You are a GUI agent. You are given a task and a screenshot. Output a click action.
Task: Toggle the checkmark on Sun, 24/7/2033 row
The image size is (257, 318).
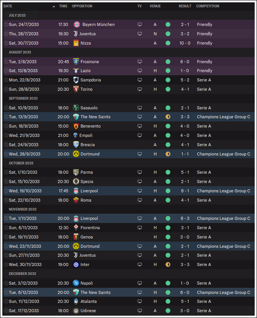(6, 24)
